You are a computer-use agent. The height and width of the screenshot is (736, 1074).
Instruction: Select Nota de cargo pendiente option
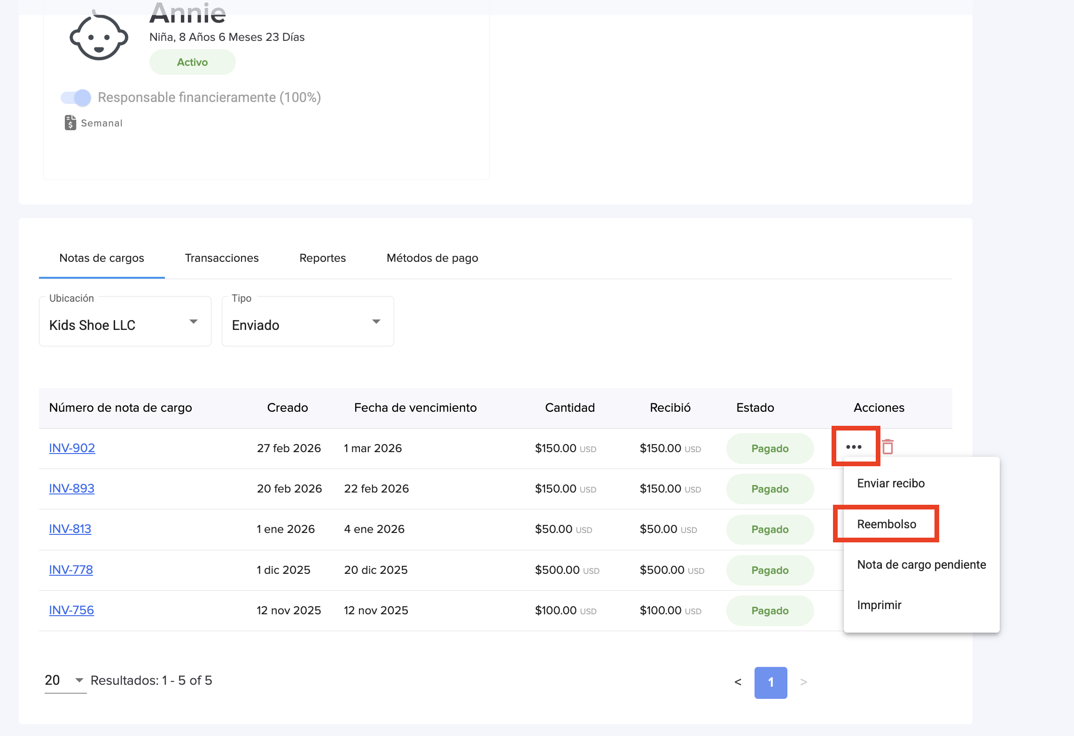tap(921, 564)
